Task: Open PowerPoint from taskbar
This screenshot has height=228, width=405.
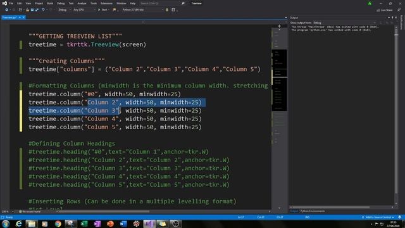Action: tap(110, 224)
